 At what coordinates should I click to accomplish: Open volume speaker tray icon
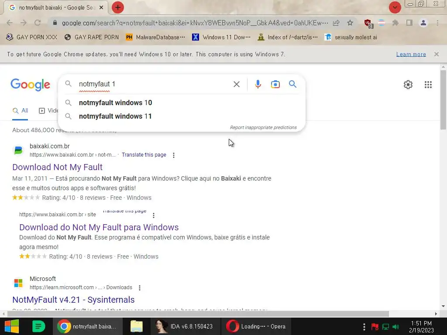[395, 326]
